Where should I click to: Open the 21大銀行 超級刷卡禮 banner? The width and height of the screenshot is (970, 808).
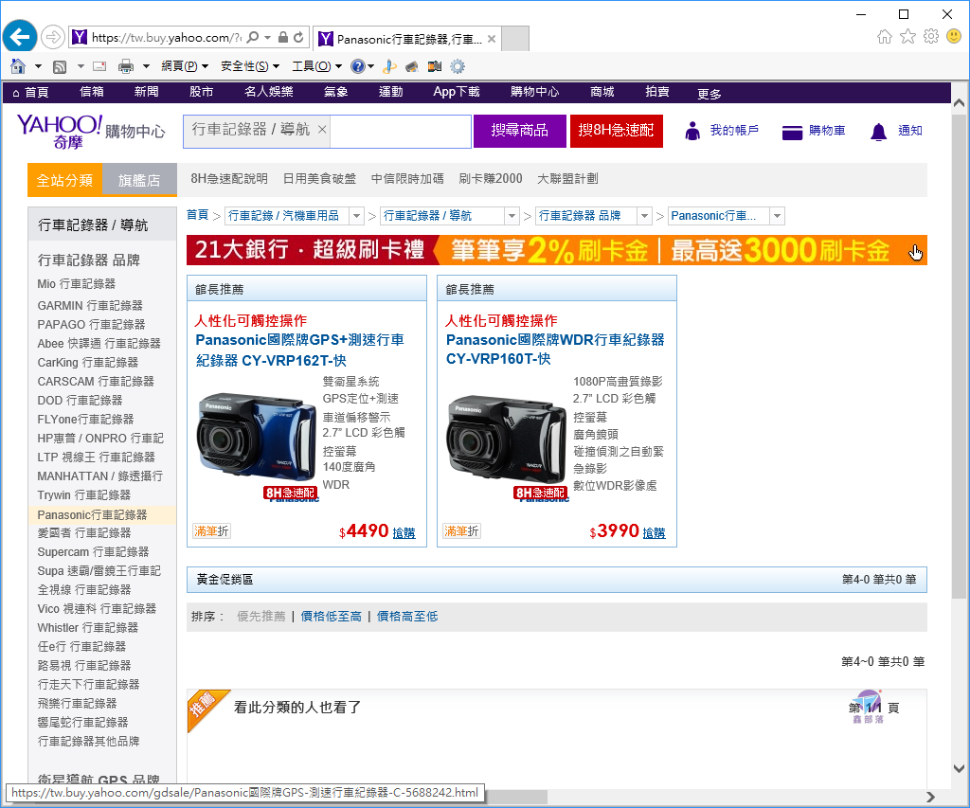tap(557, 250)
